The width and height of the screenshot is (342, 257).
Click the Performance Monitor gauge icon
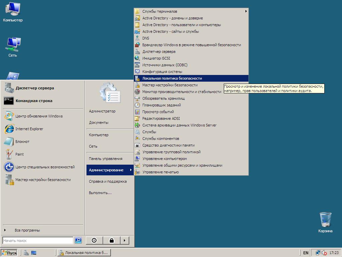[x=137, y=92]
